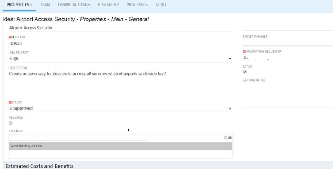Open the Financial Plans tab

[x=74, y=5]
